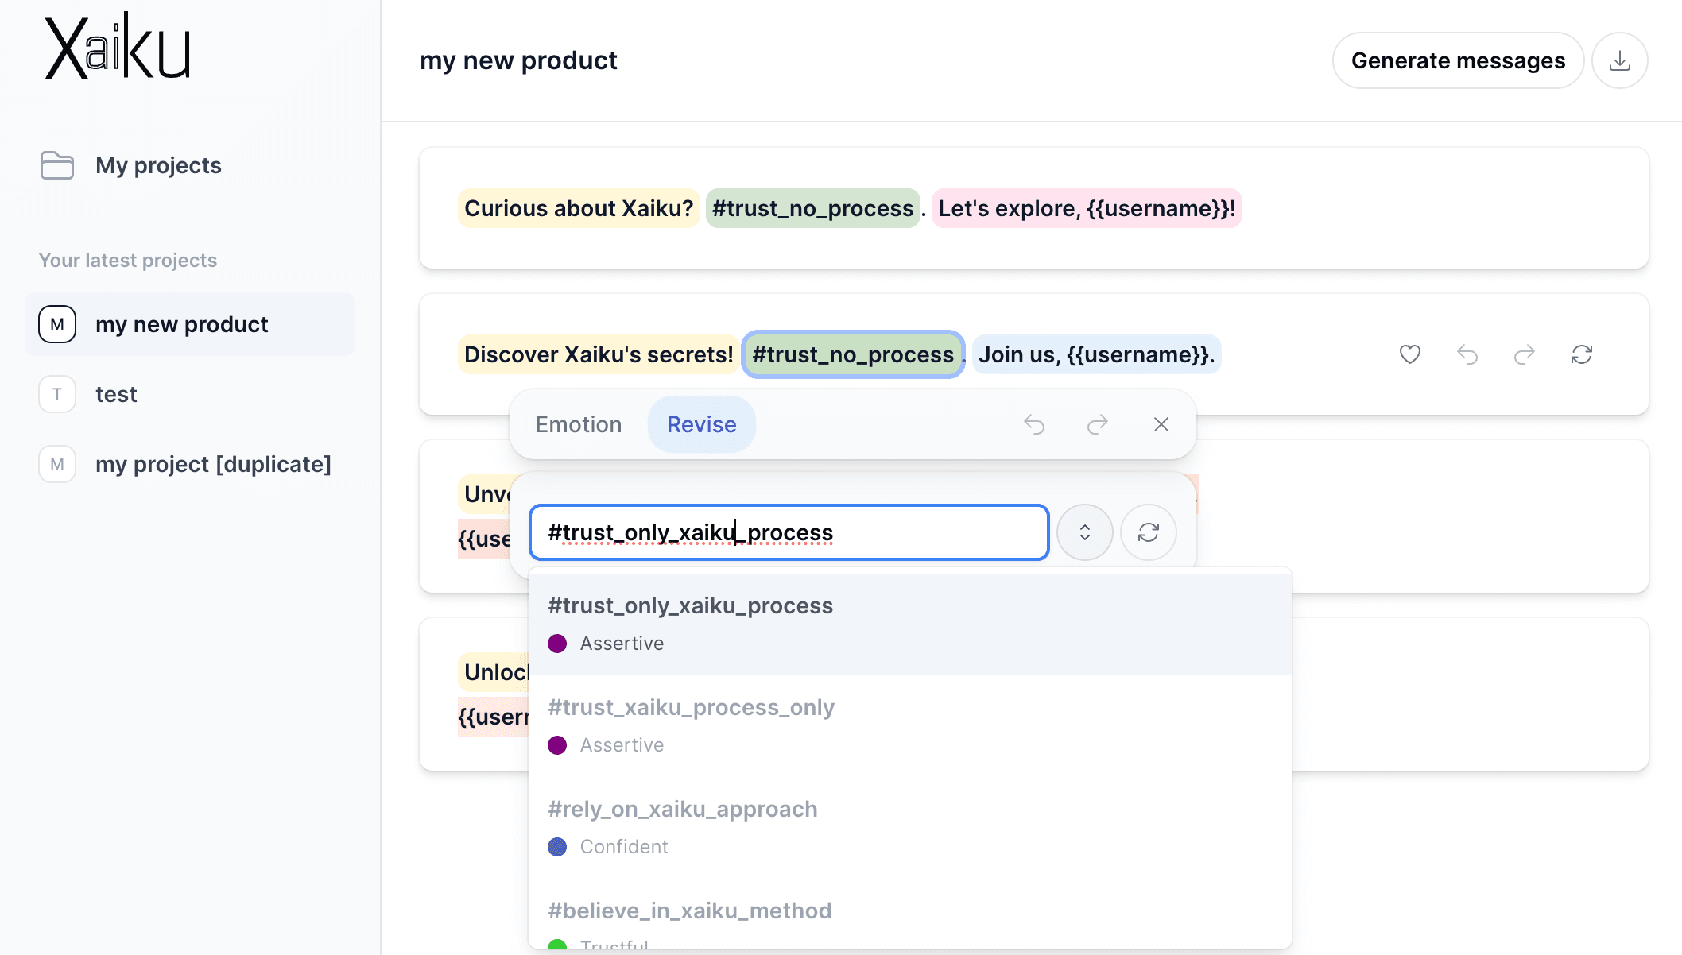The image size is (1682, 955).
Task: Click inside the hashtag text input field
Action: (789, 532)
